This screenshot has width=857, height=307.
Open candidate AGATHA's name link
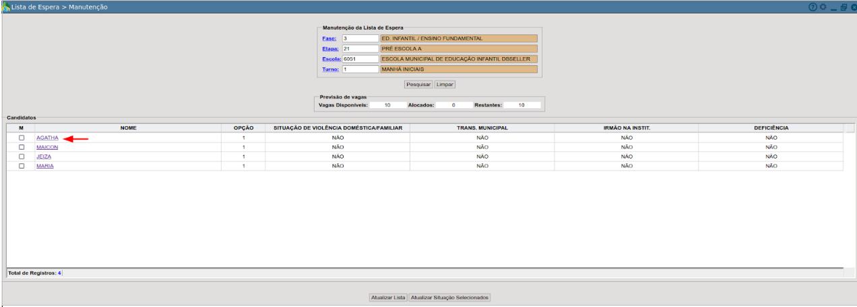coord(47,138)
